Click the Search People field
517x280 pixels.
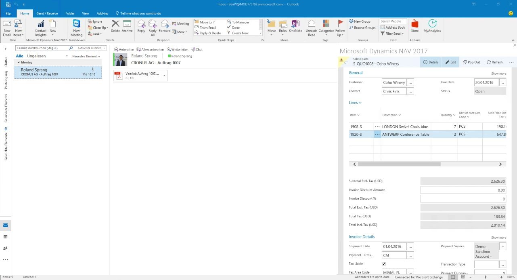click(x=393, y=21)
